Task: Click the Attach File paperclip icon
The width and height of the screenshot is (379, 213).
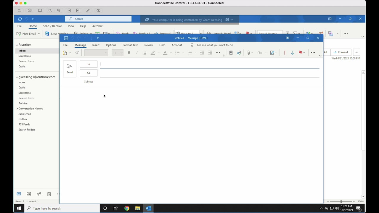Action: [249, 53]
